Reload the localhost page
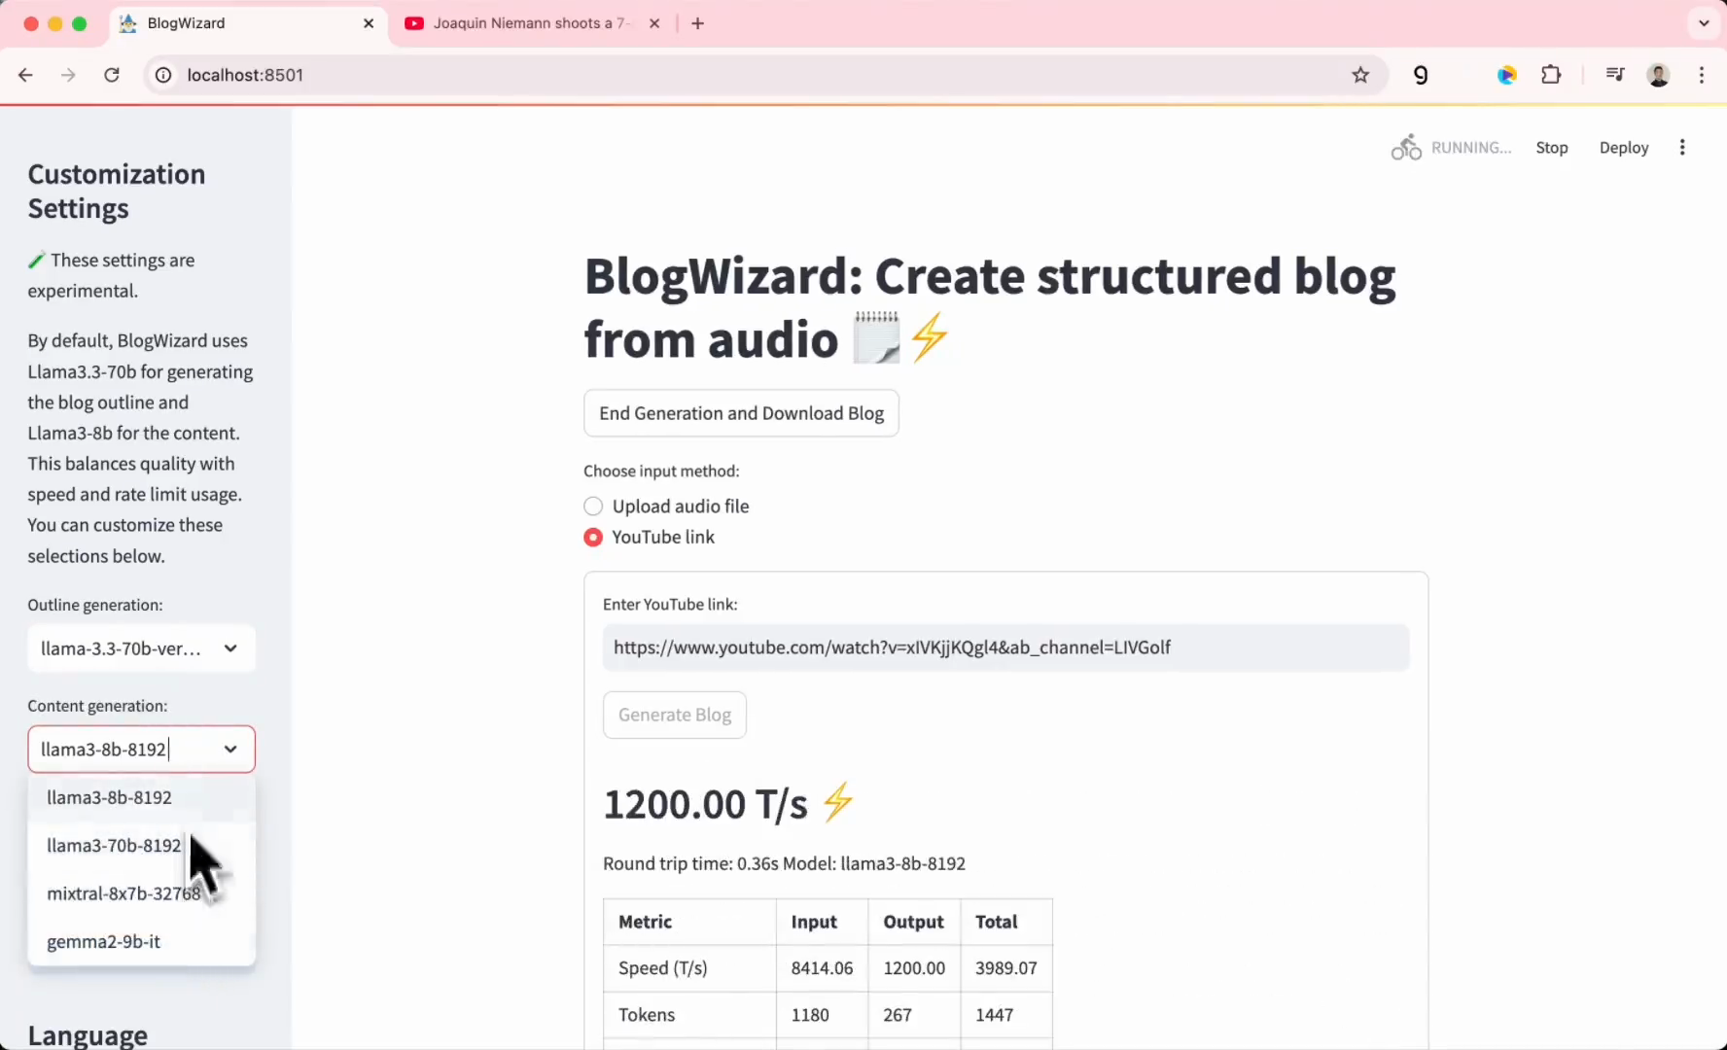 112,75
